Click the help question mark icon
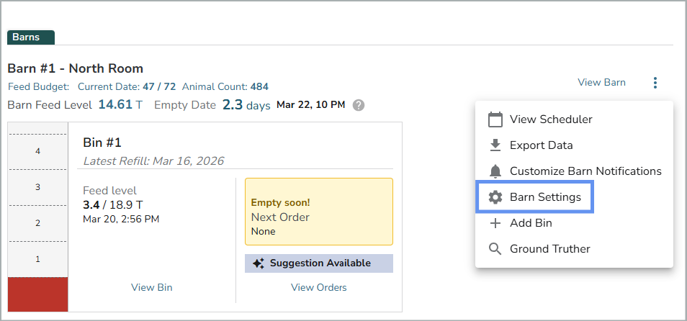This screenshot has height=321, width=687. click(359, 105)
